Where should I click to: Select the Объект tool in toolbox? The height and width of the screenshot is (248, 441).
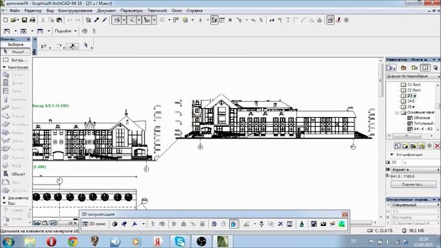coord(15,174)
